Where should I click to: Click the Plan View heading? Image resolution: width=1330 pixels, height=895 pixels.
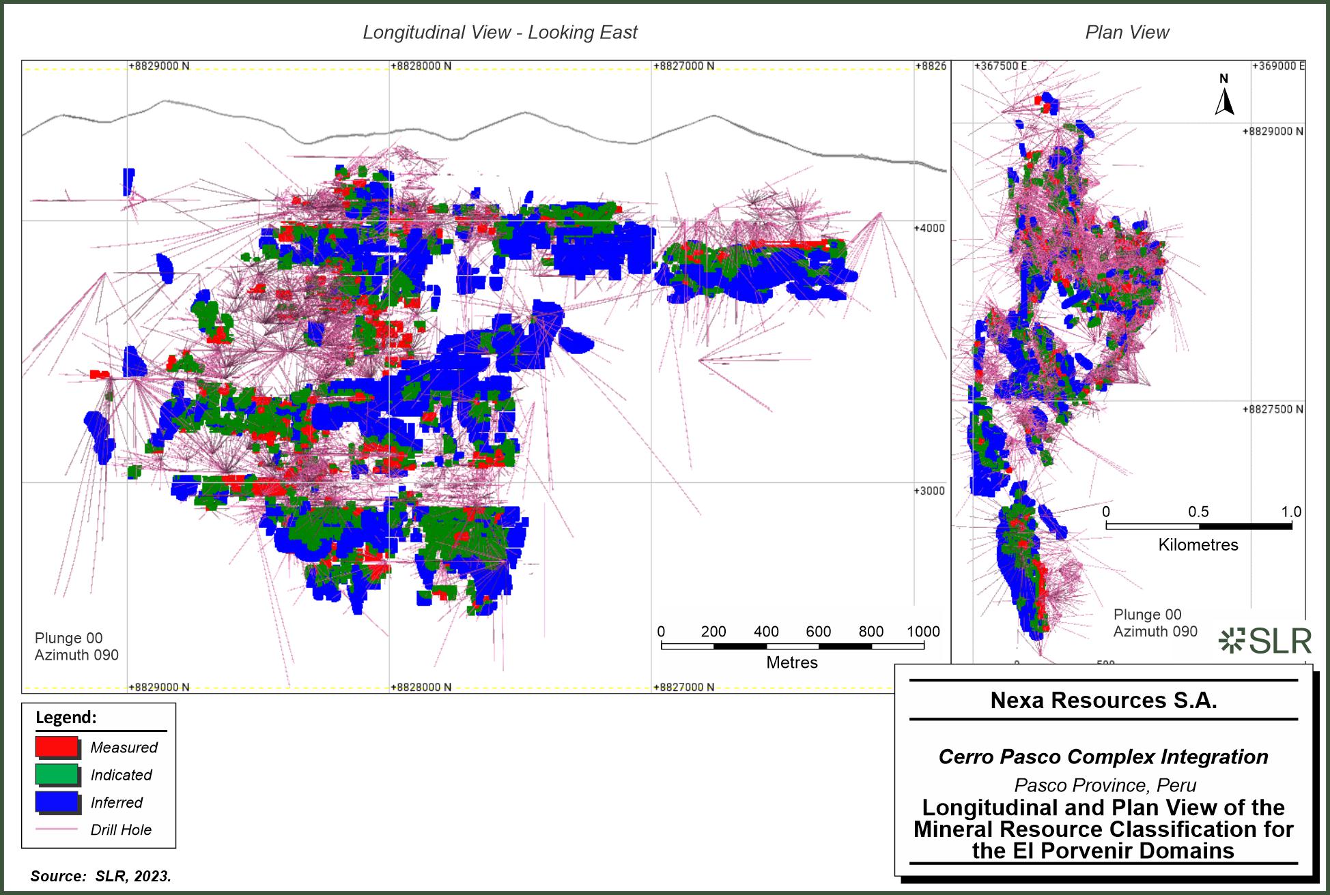[x=1127, y=32]
